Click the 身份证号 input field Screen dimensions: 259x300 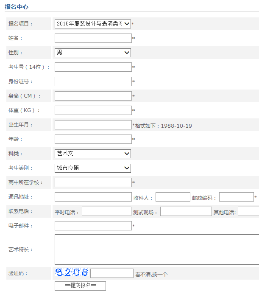tap(93, 81)
